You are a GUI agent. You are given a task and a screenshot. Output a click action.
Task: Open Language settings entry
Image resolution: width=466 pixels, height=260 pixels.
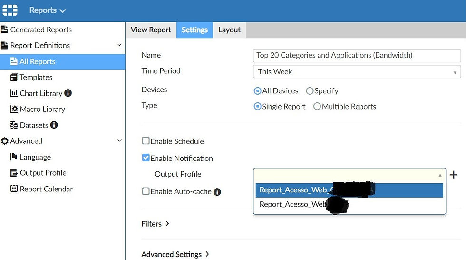[x=35, y=157]
